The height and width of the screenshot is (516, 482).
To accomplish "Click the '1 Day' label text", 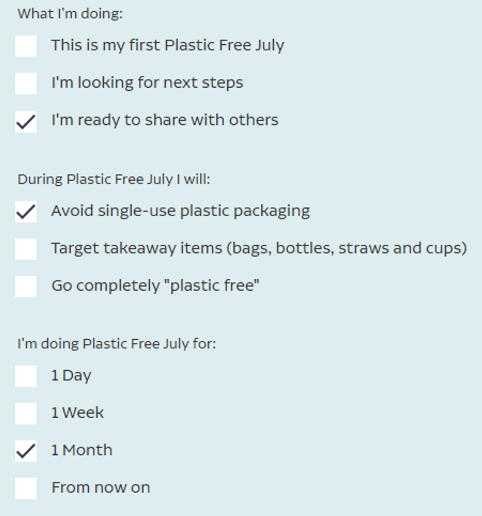I will coord(71,376).
